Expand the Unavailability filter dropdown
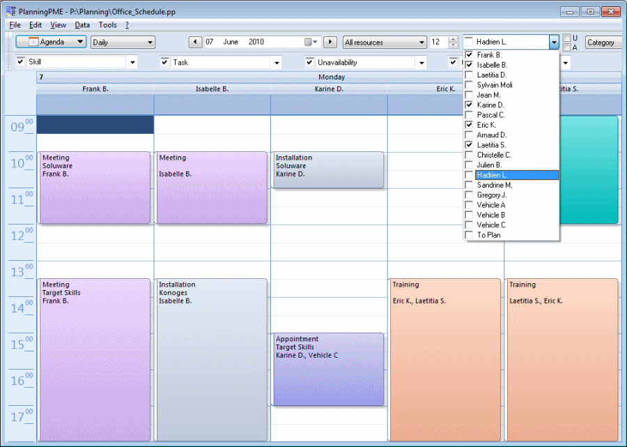The image size is (627, 447). coord(421,63)
